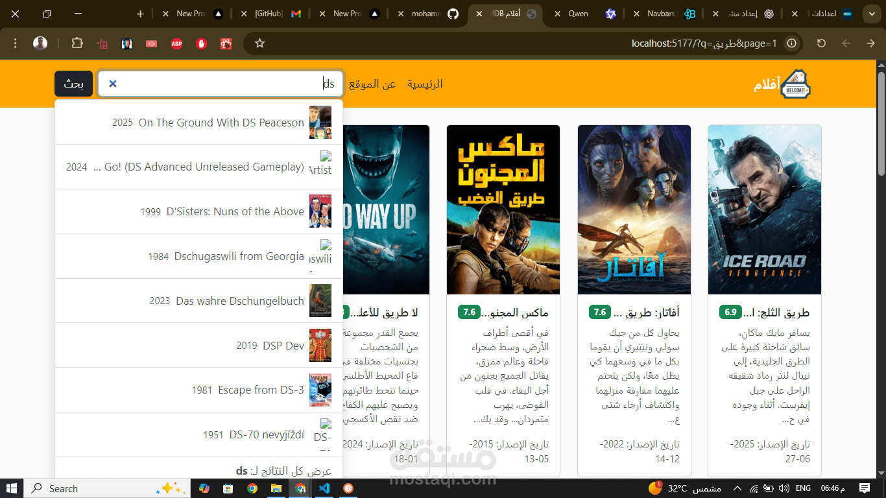Click the ABP Adblock Plus extension
Image resolution: width=886 pixels, height=498 pixels.
pos(176,43)
